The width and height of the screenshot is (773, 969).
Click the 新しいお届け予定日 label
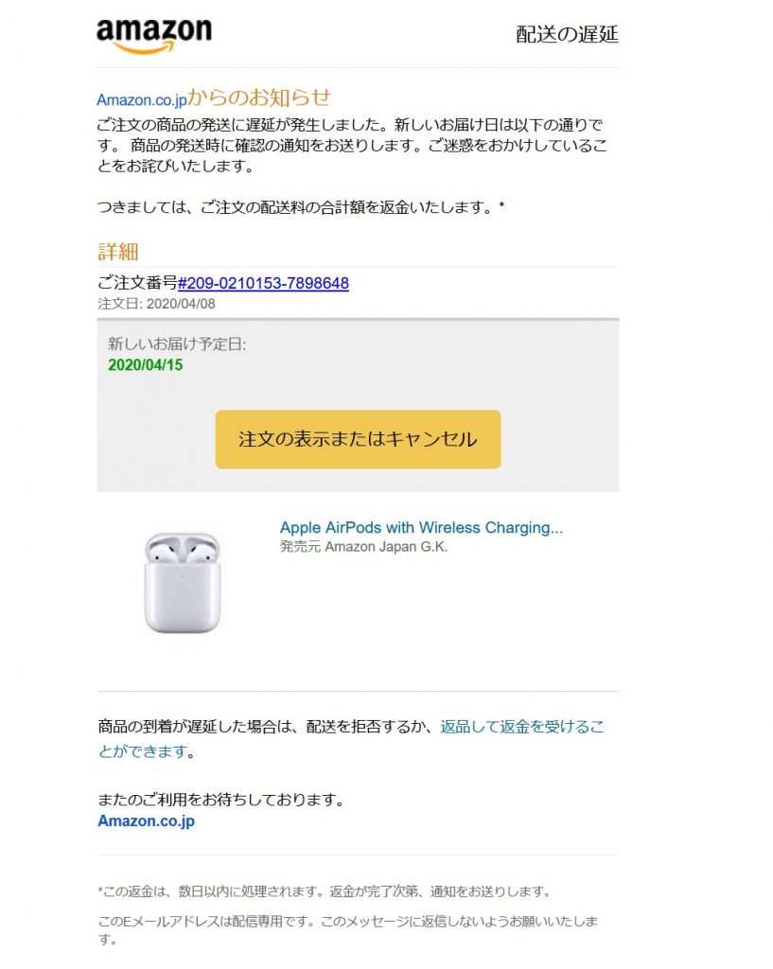pos(177,344)
